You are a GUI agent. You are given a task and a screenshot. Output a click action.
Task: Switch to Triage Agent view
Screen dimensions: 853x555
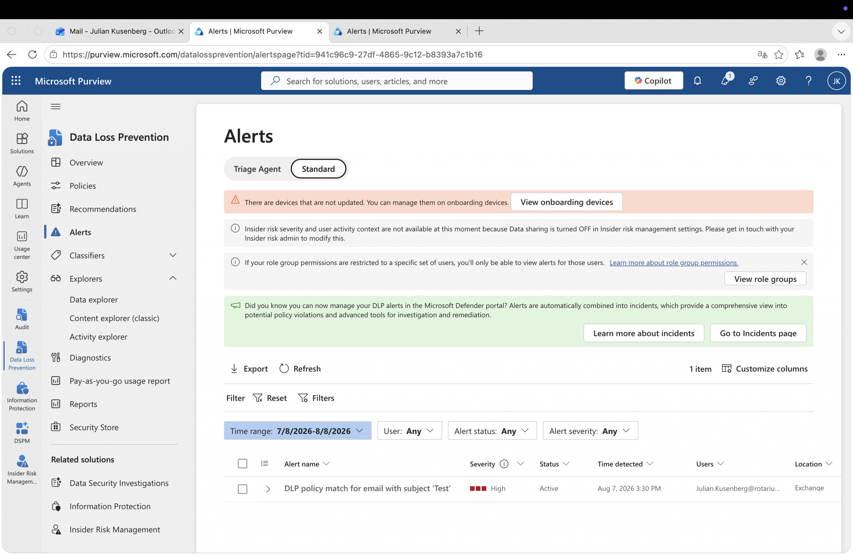click(257, 169)
